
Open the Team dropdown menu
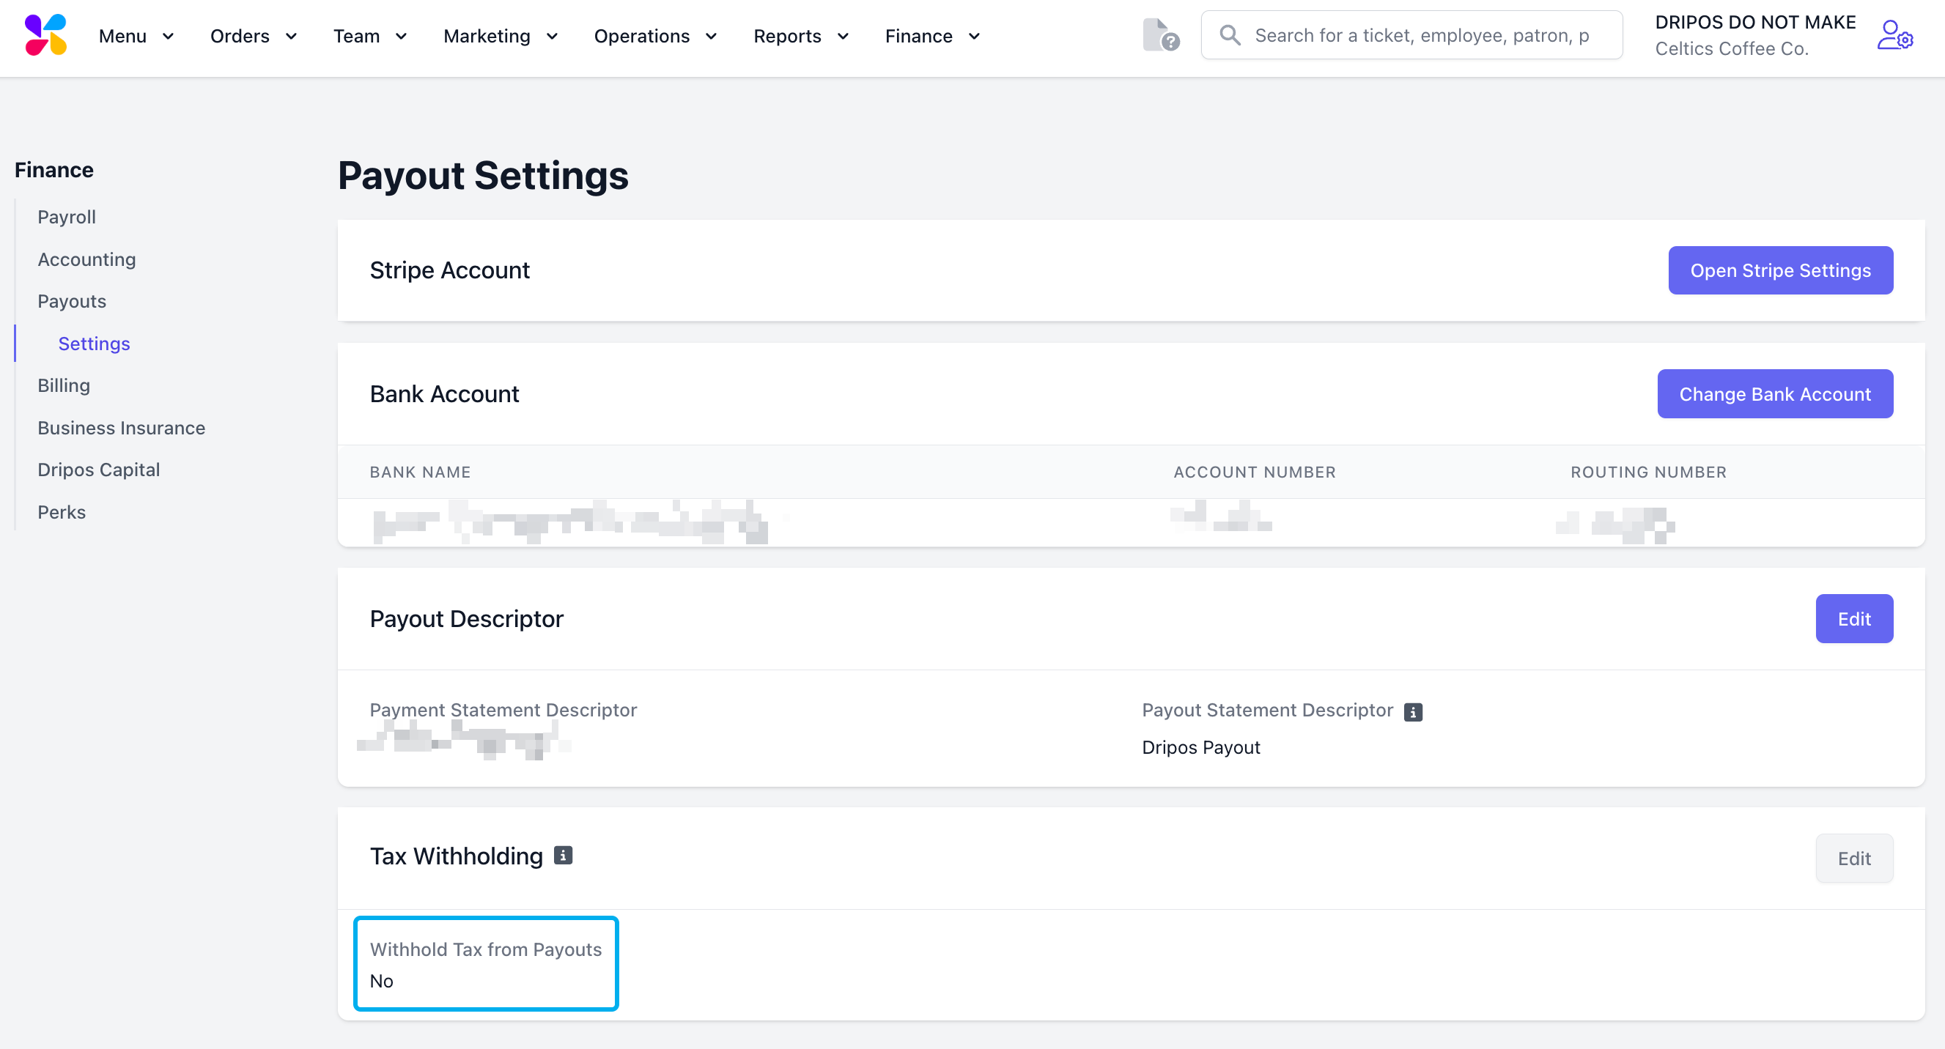[370, 36]
